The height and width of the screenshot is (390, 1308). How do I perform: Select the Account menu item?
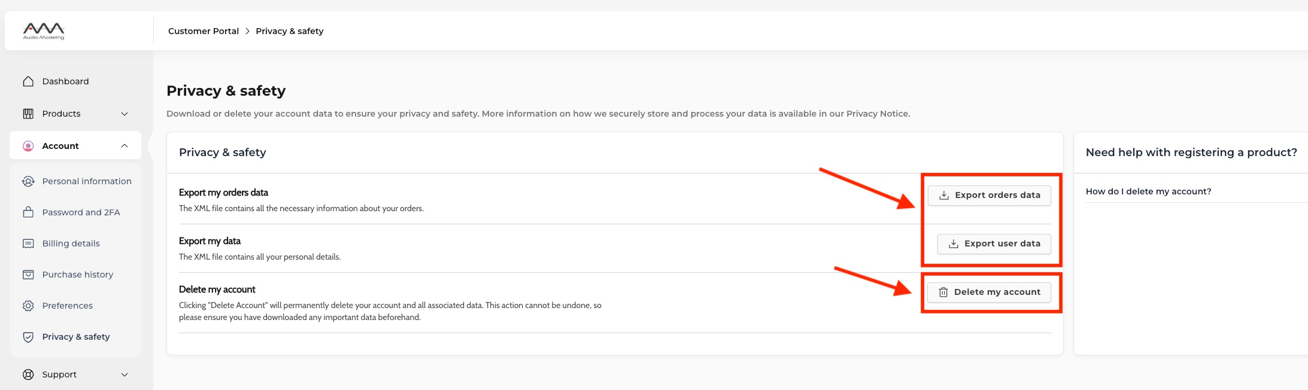pyautogui.click(x=75, y=146)
